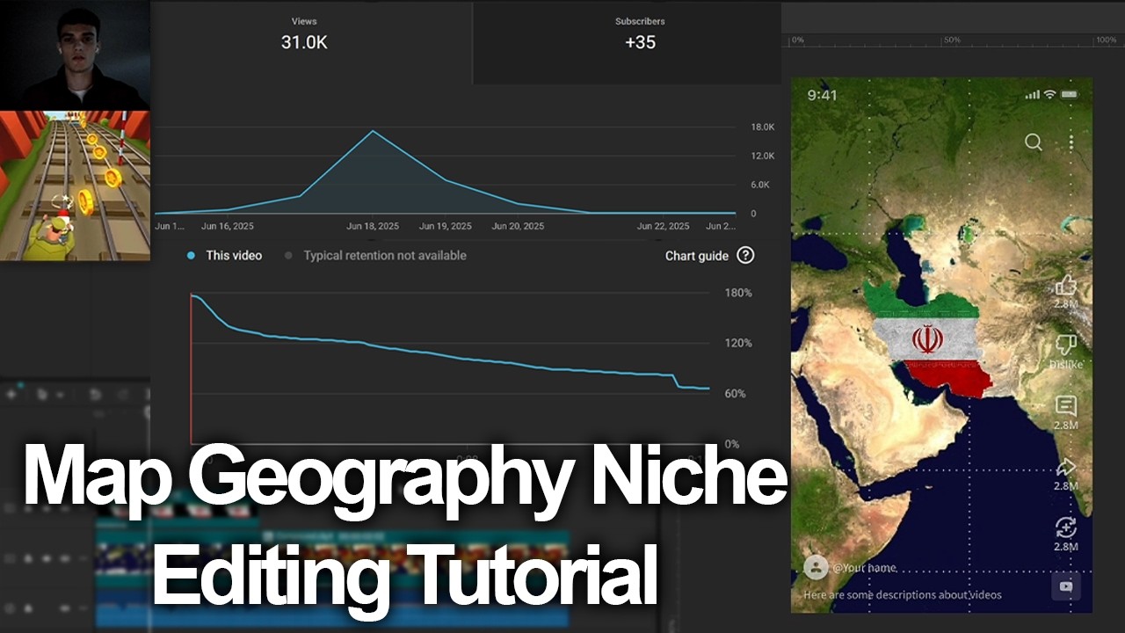Click the 'Jun 19, 2025' date label
The image size is (1125, 633).
(446, 226)
